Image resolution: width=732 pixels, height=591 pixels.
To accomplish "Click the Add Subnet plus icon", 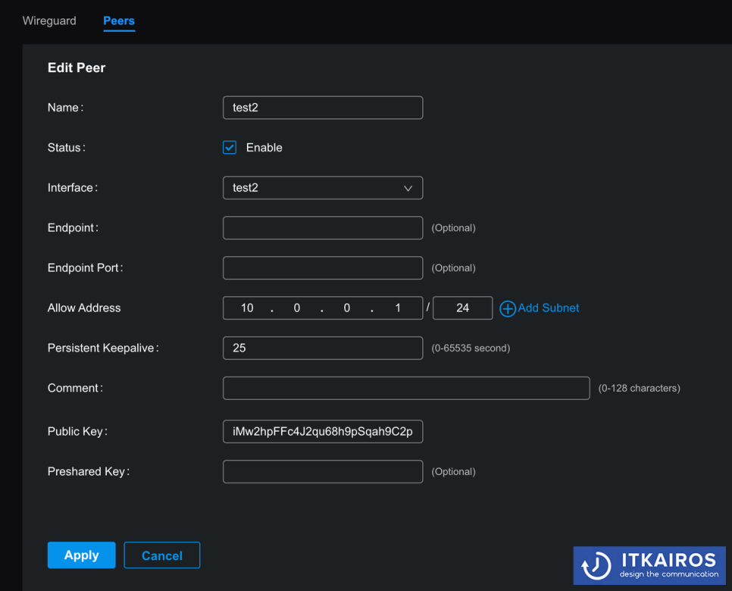I will 508,309.
